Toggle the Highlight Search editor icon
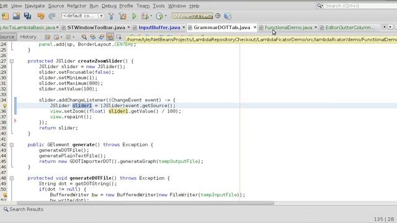This screenshot has width=397, height=223. (x=110, y=37)
